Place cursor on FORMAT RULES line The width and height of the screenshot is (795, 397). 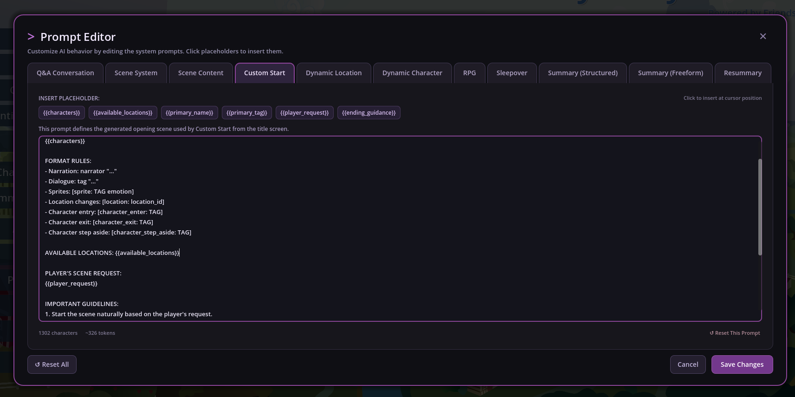(x=68, y=161)
